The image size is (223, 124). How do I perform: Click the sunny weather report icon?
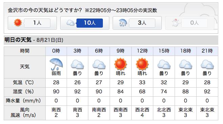point(18,23)
